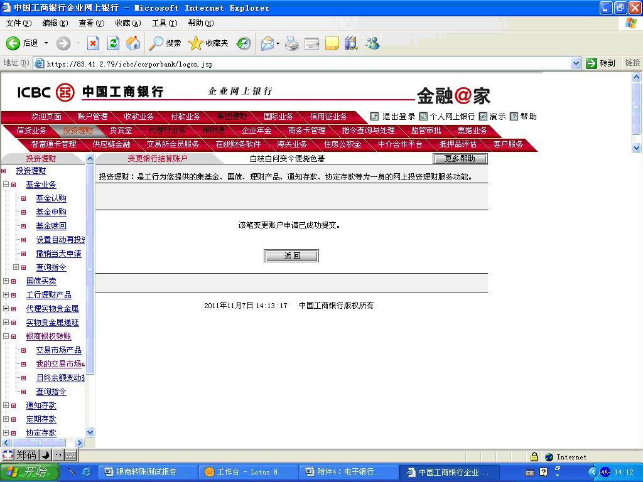Image resolution: width=643 pixels, height=482 pixels.
Task: Open the 收藏(A) menu
Action: tap(128, 23)
